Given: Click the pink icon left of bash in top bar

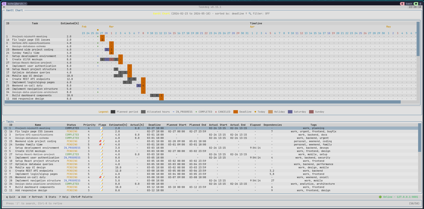Looking at the screenshot, I should point(402,3).
